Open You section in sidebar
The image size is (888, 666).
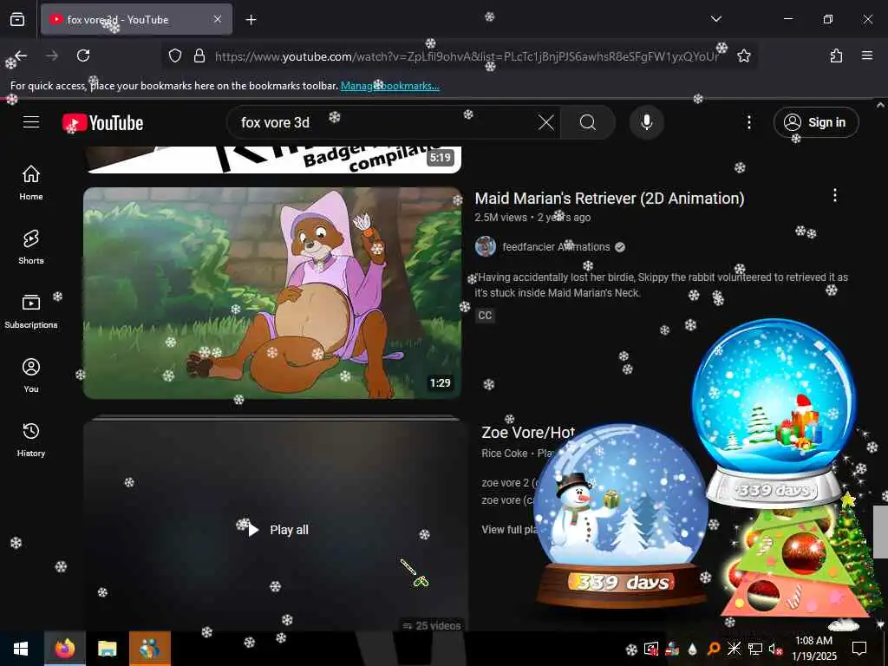(x=31, y=375)
